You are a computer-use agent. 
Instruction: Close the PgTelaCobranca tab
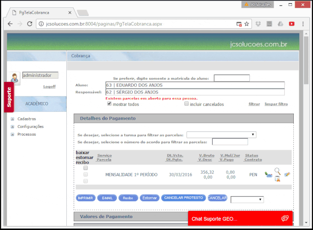coord(70,12)
